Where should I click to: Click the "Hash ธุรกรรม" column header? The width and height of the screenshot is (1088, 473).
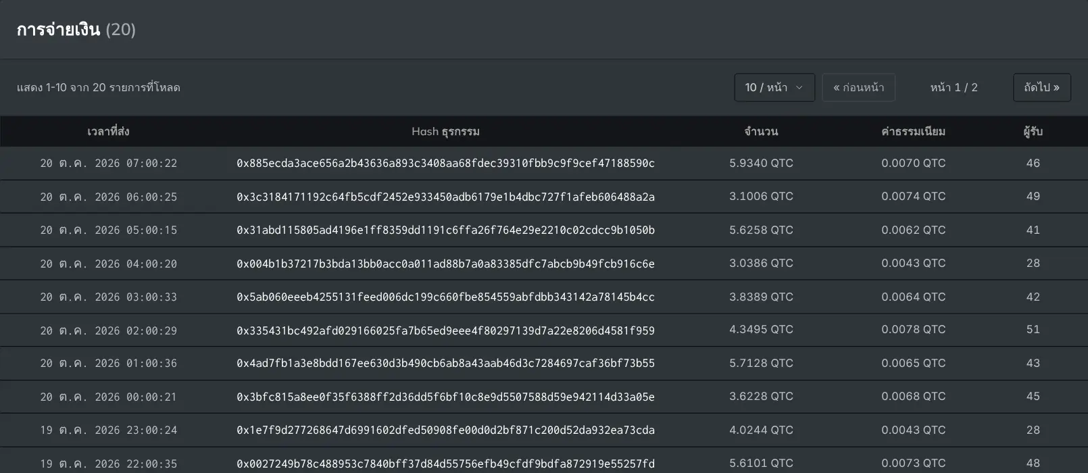point(445,132)
